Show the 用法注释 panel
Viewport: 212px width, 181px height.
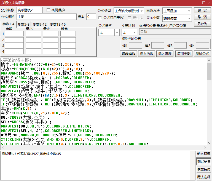204,177
